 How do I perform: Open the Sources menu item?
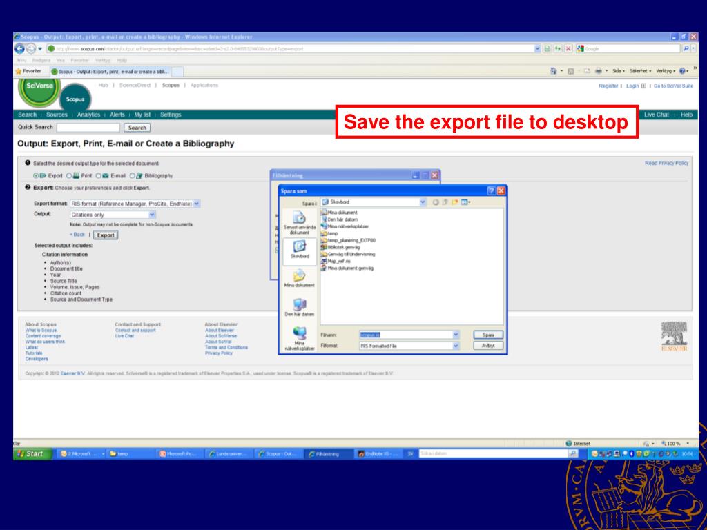point(57,115)
